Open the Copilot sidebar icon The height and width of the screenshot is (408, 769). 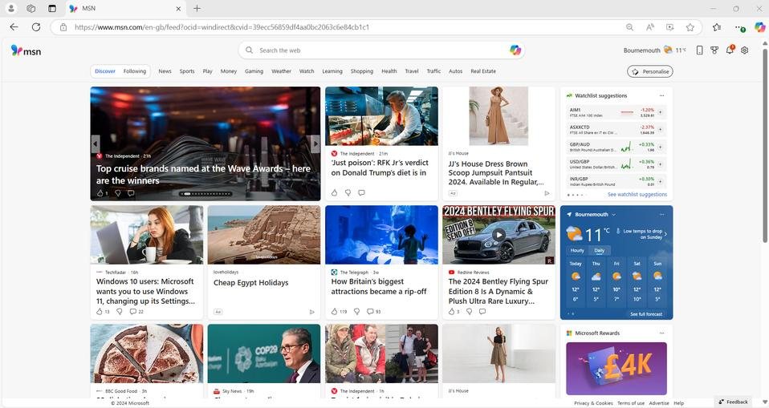pos(759,27)
